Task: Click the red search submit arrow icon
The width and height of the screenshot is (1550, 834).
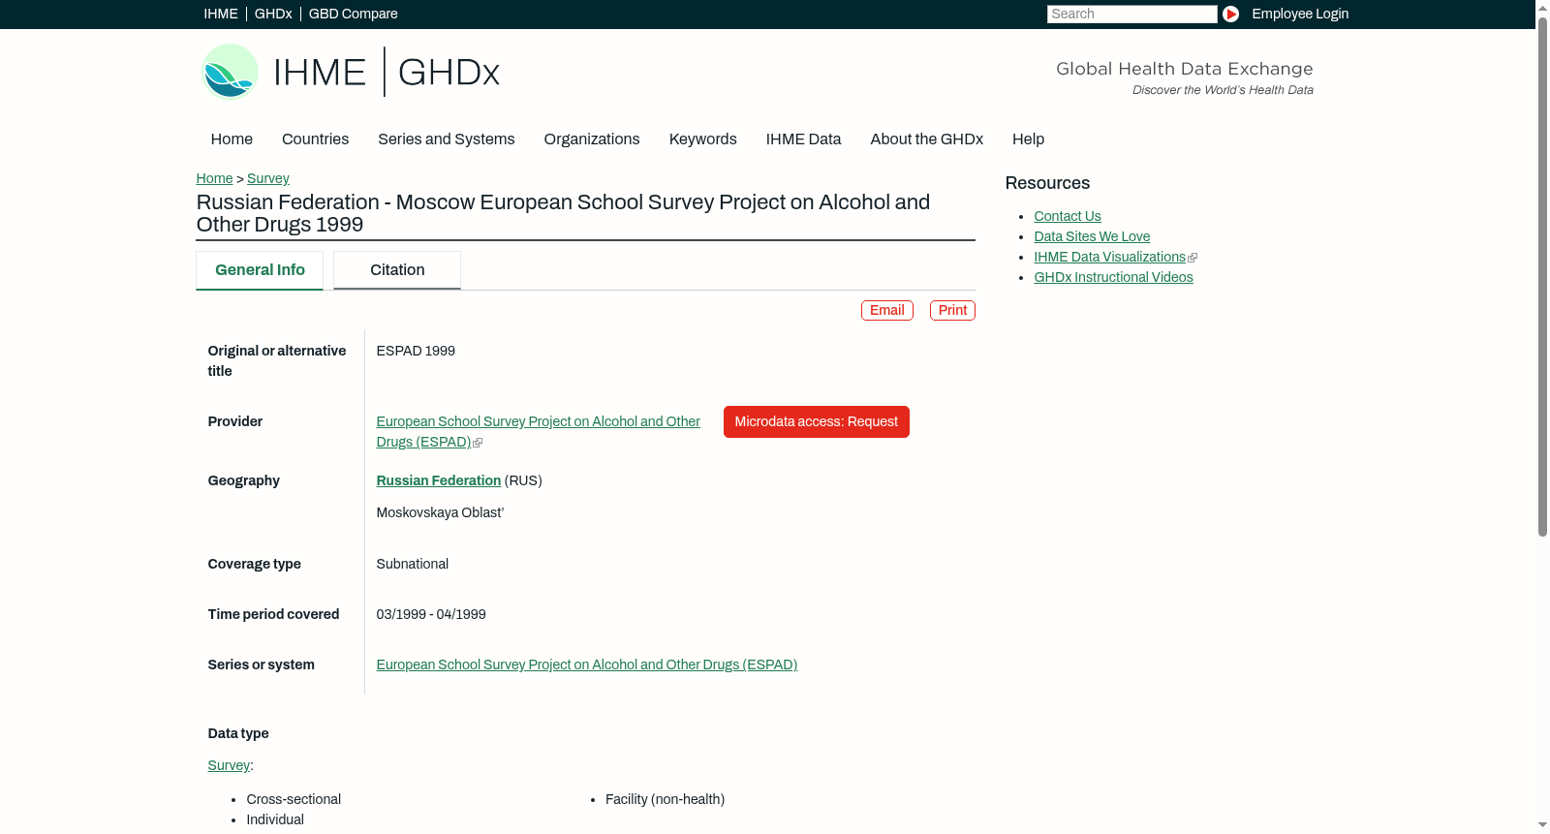Action: pos(1230,14)
